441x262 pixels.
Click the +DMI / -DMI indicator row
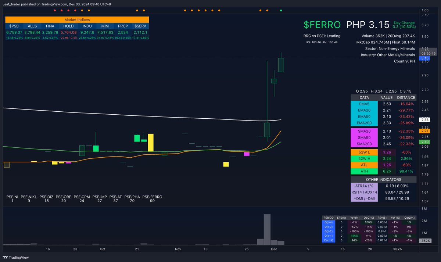384,198
